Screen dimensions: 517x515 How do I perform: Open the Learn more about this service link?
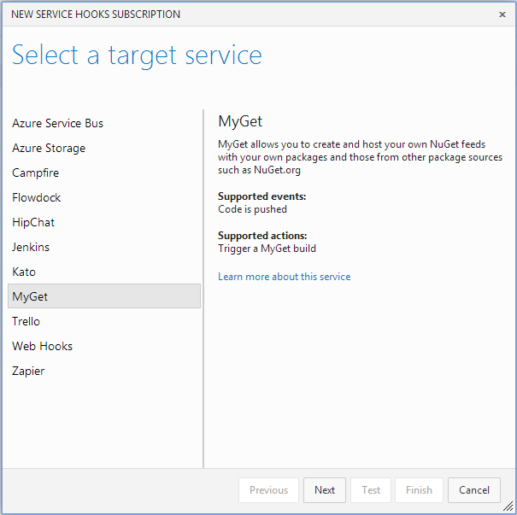click(x=284, y=277)
